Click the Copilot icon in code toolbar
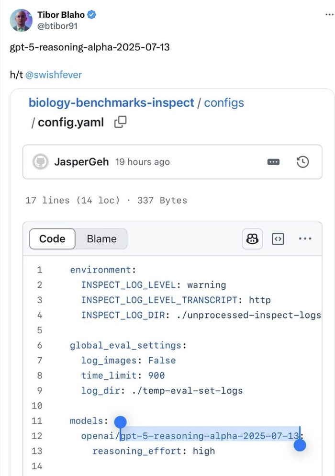The height and width of the screenshot is (476, 335). coord(252,239)
